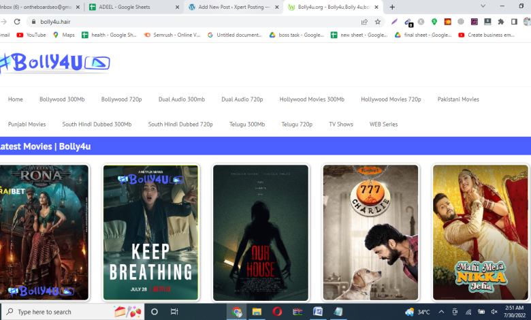Bookmark this page with the star icon
Image resolution: width=531 pixels, height=320 pixels.
(378, 22)
